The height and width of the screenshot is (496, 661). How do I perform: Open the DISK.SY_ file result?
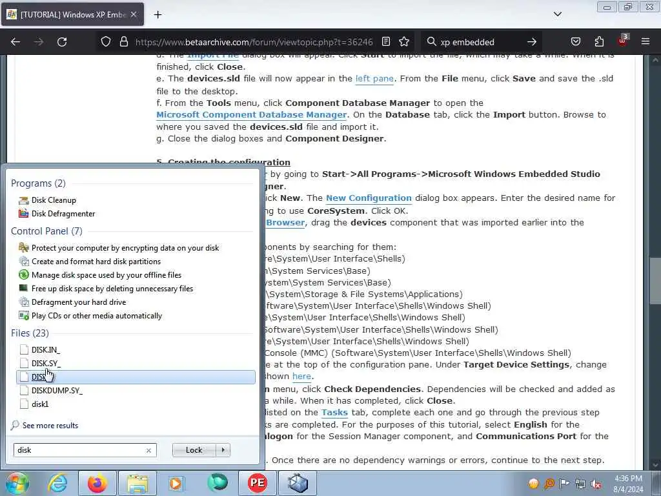click(46, 363)
